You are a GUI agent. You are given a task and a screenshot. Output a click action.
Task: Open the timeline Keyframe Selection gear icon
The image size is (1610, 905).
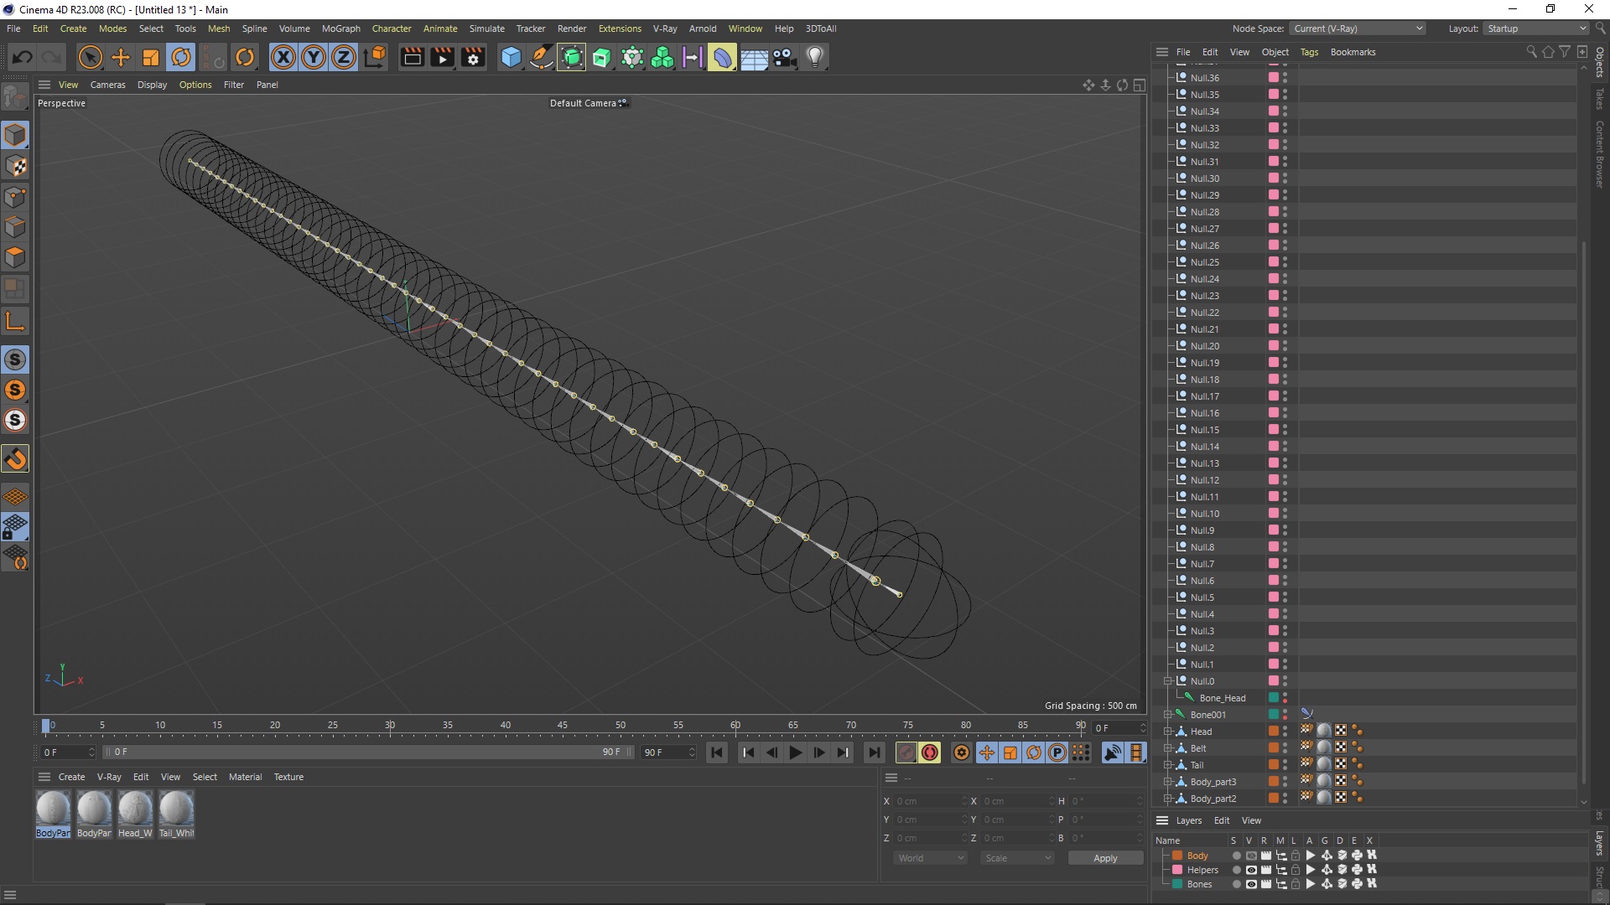961,752
